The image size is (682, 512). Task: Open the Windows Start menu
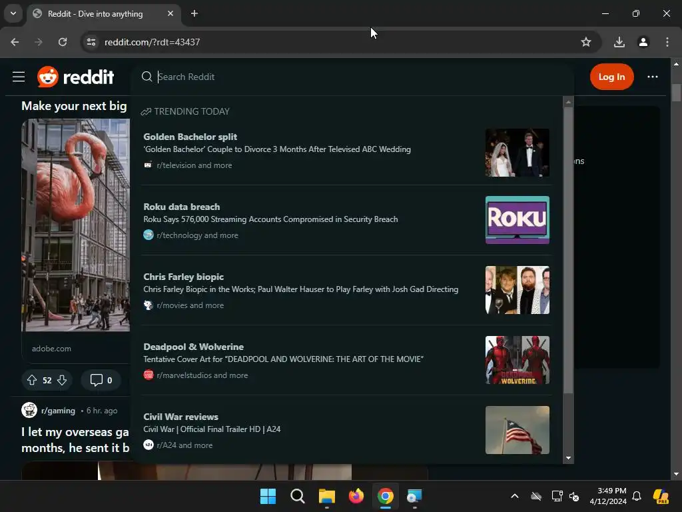[268, 496]
